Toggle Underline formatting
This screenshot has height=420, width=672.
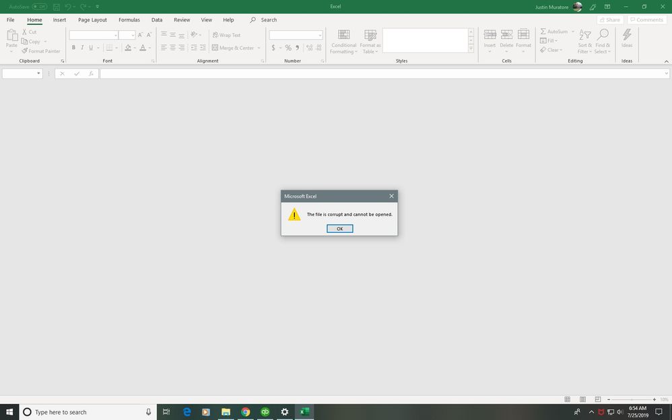tap(91, 48)
